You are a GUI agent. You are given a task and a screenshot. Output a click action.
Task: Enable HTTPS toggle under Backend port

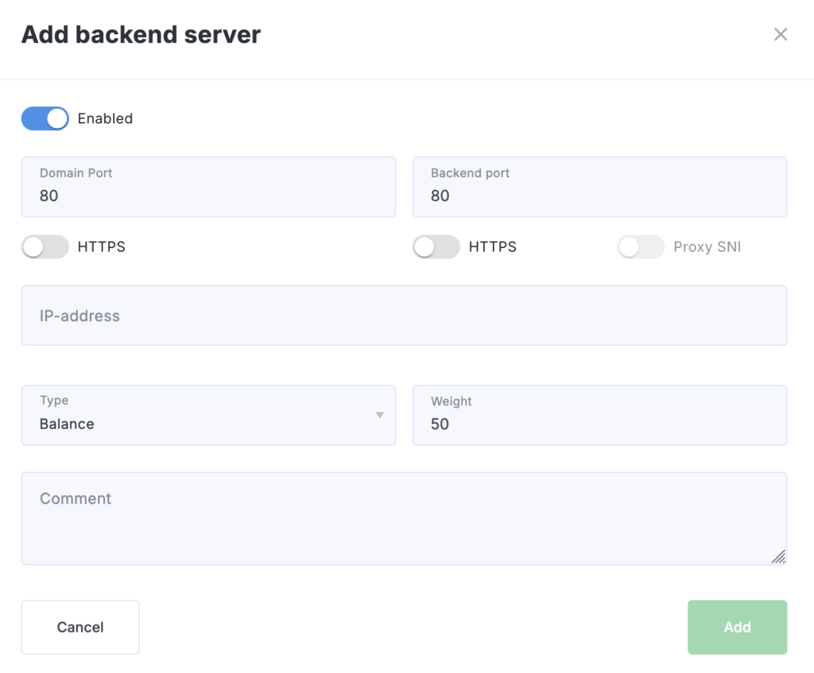coord(436,247)
